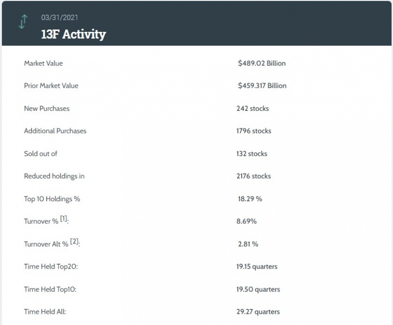Click the 1796 stocks value
This screenshot has height=325, width=393.
coord(253,131)
